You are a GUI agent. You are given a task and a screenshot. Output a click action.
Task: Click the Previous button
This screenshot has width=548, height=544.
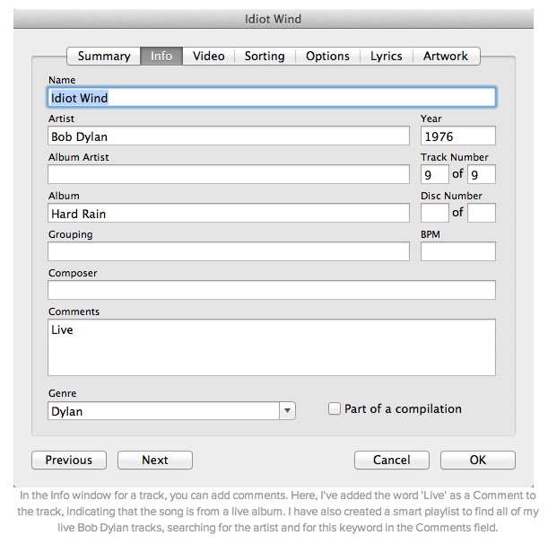point(69,460)
